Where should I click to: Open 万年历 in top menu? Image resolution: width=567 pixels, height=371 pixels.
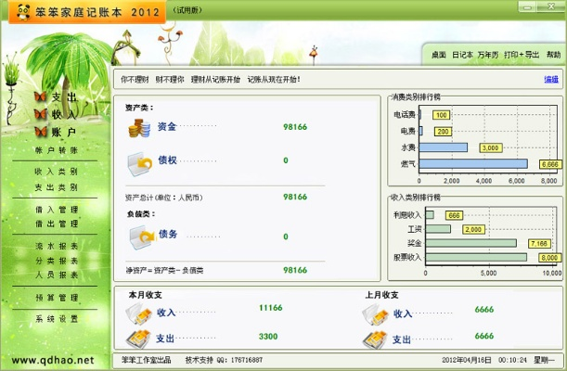(488, 55)
